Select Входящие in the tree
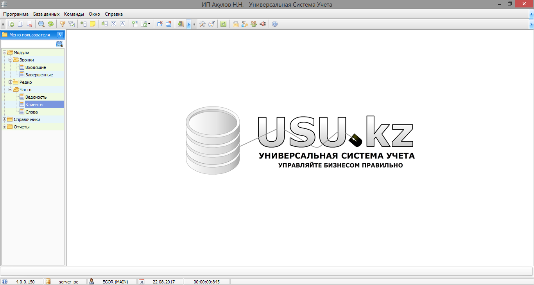 point(36,67)
